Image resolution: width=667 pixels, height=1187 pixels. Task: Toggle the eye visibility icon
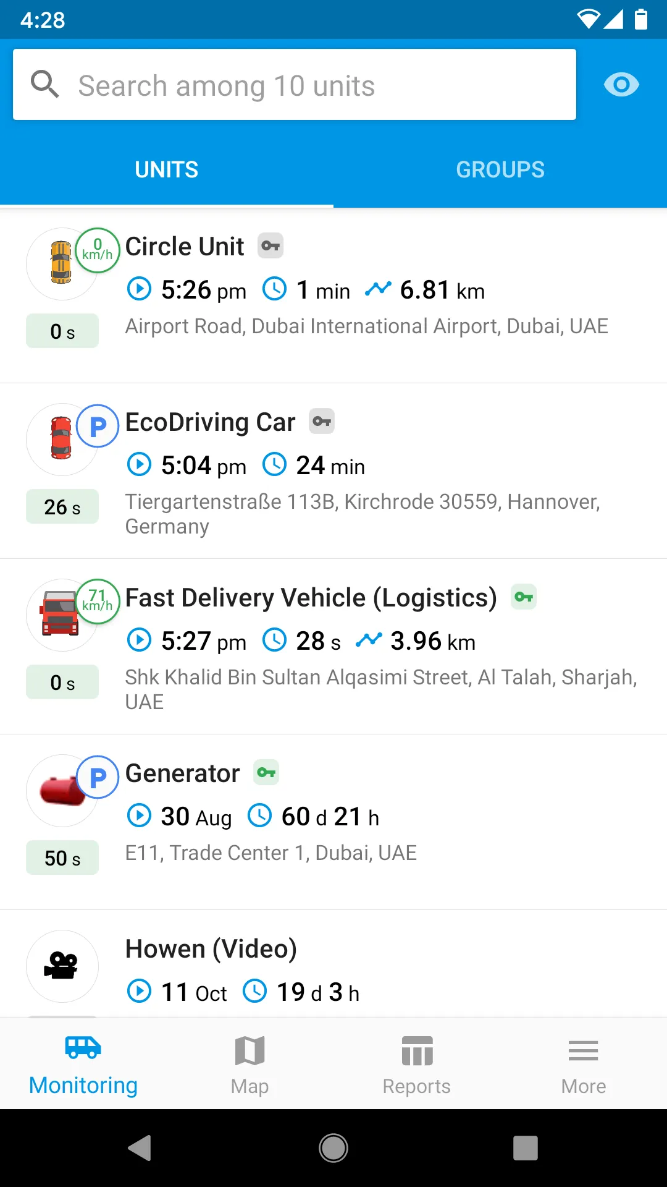tap(621, 85)
